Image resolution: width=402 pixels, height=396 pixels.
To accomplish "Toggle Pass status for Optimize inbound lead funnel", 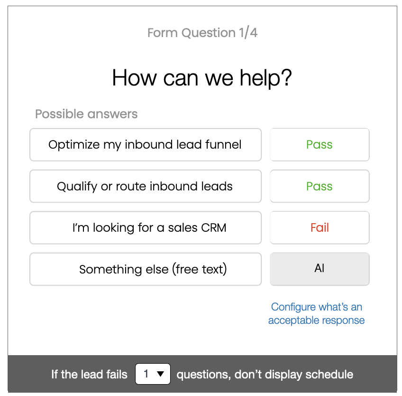I will 320,145.
